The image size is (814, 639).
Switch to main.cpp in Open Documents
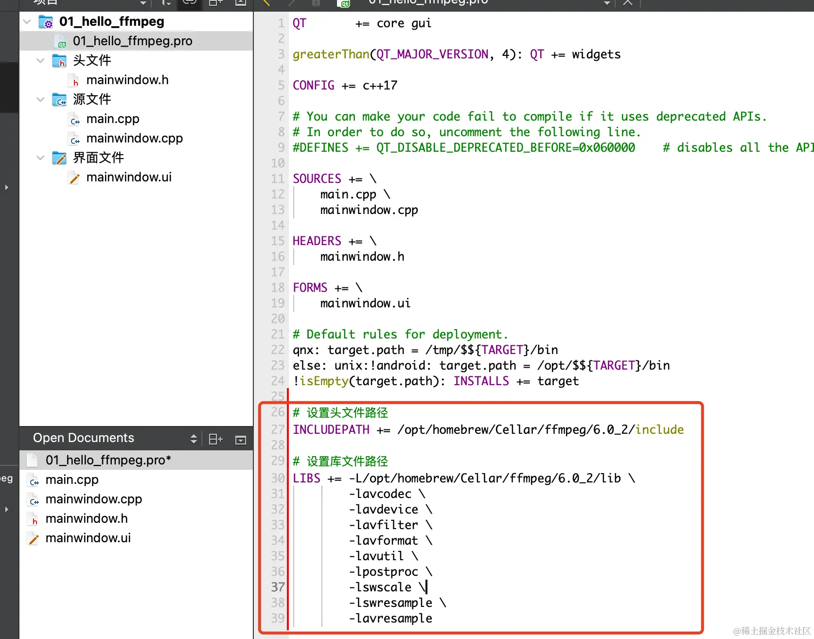[72, 480]
